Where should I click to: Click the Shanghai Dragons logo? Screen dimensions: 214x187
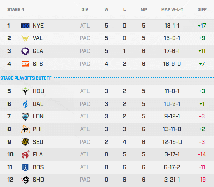click(26, 180)
